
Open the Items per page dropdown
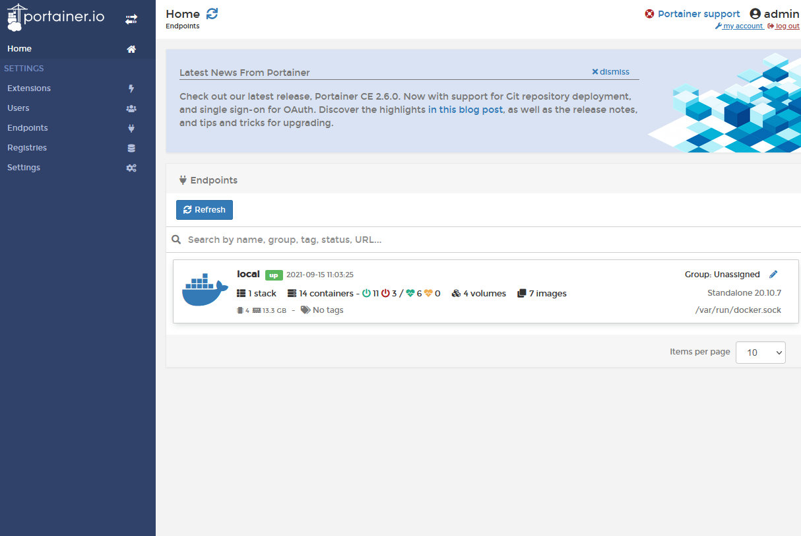(x=760, y=352)
